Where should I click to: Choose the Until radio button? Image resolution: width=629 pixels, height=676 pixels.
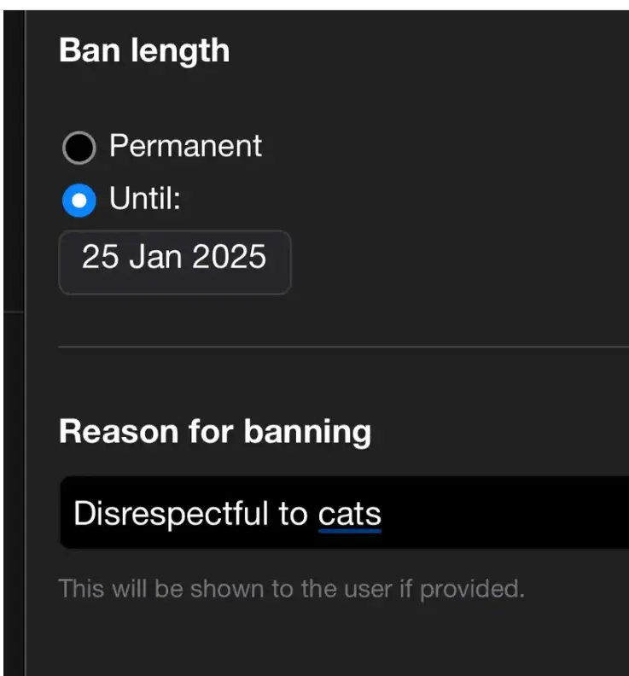click(79, 201)
